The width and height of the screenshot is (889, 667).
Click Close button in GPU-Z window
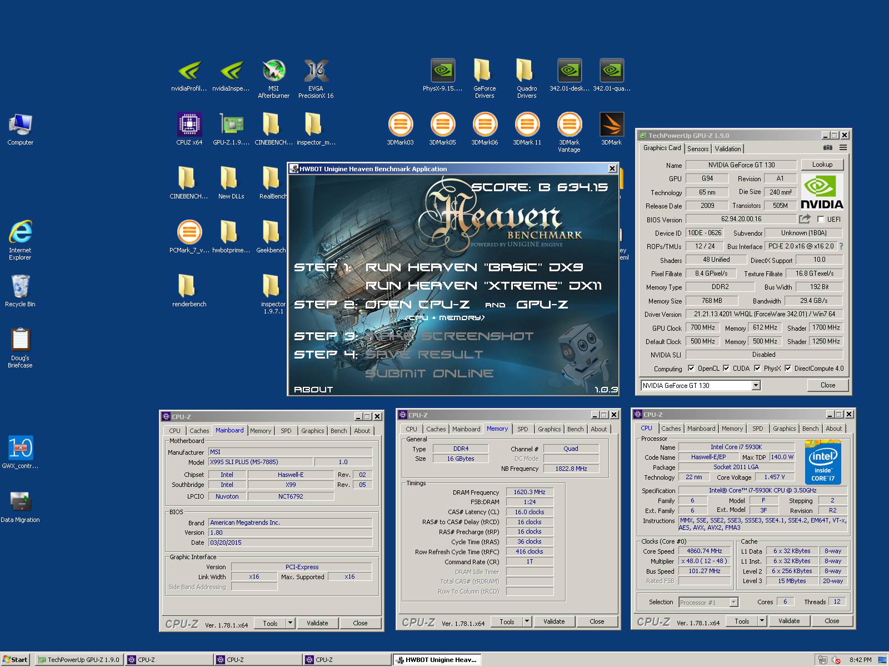tap(827, 385)
